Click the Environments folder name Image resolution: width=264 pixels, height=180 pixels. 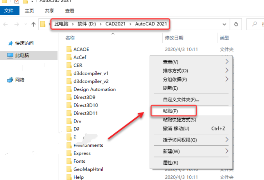88,145
